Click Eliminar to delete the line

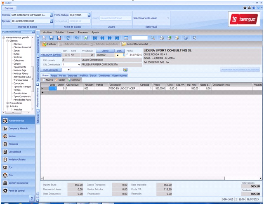tap(74, 80)
